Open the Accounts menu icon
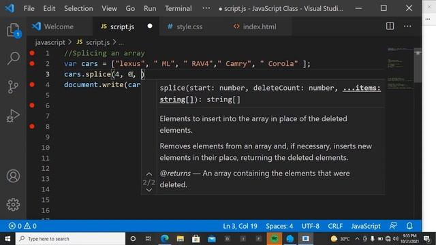Image resolution: width=436 pixels, height=245 pixels. pos(13,176)
